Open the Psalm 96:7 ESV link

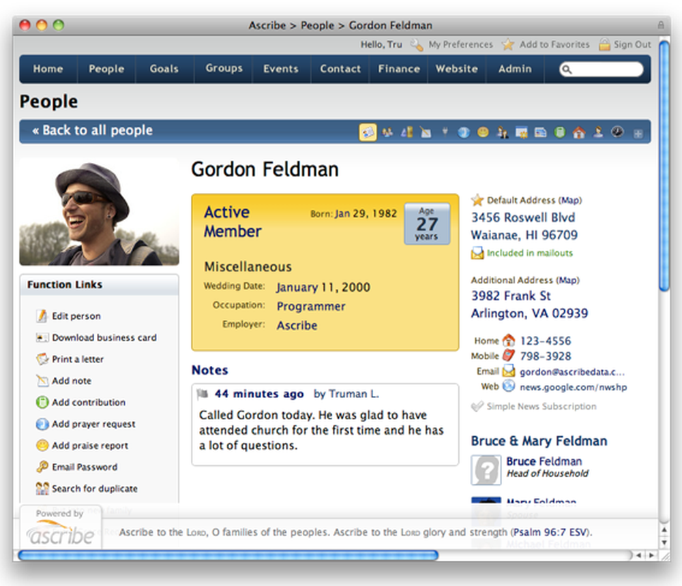click(x=550, y=532)
